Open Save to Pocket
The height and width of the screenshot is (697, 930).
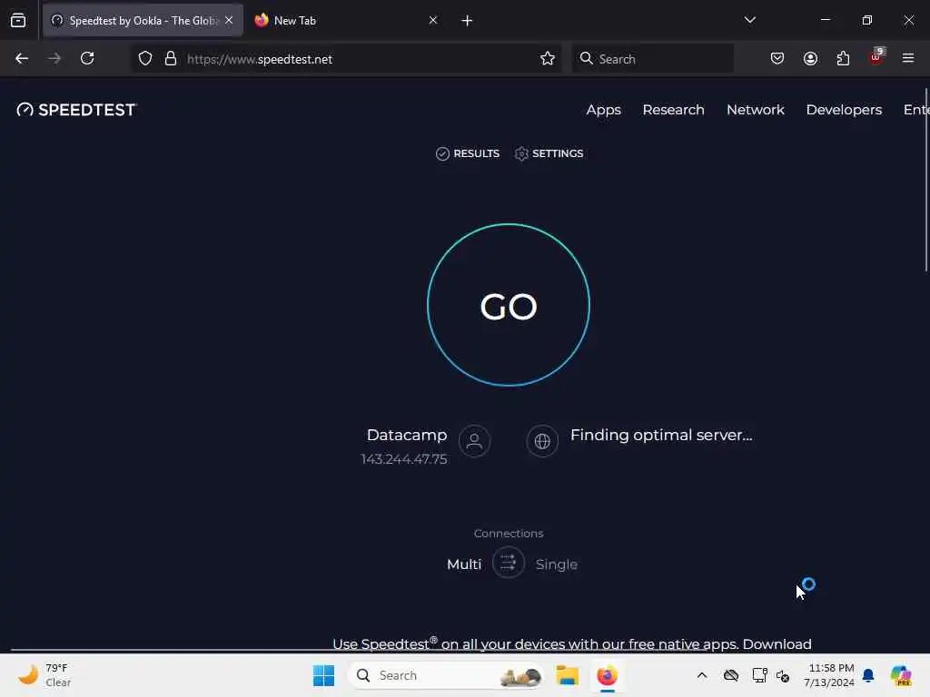777,59
